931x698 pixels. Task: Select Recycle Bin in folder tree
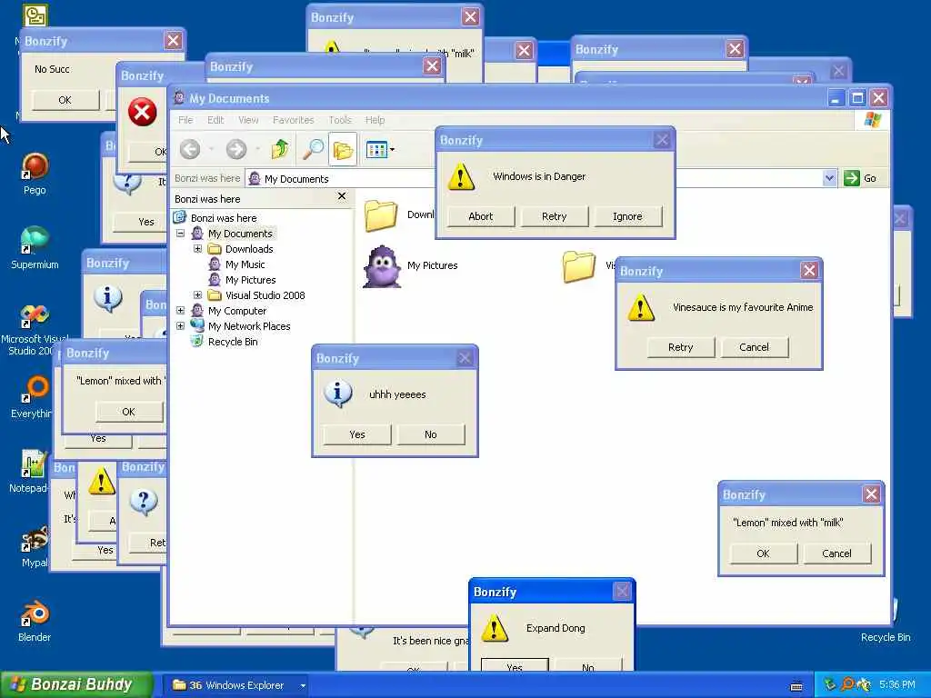(x=233, y=342)
